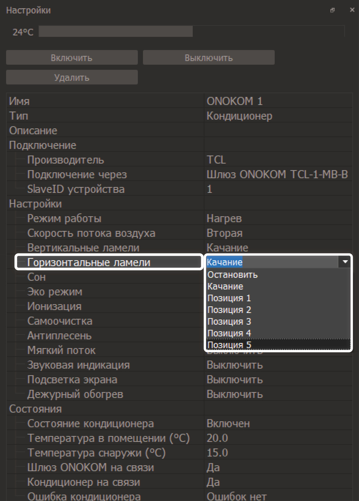
Task: Choose Качание option in dropdown list
Action: tap(225, 287)
